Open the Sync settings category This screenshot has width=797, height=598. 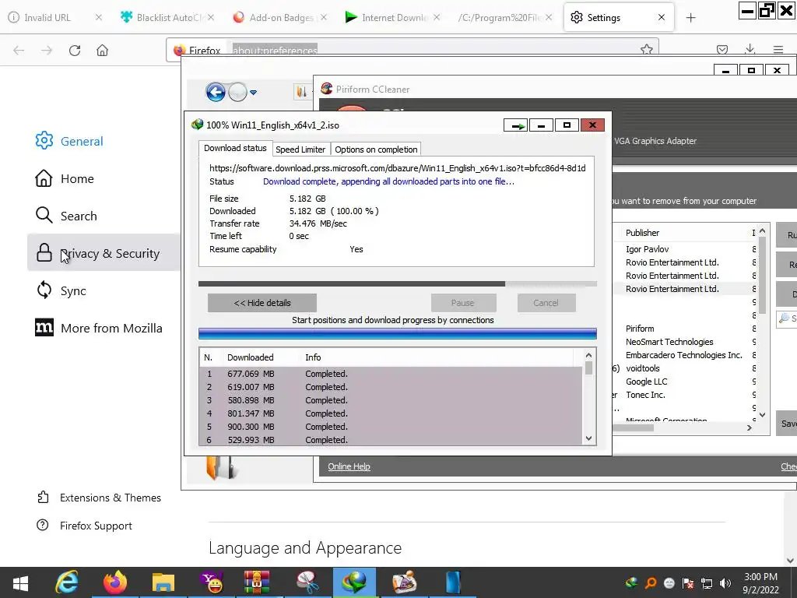coord(61,290)
